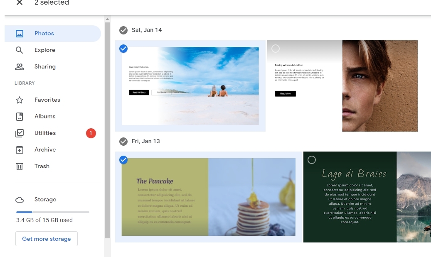Deselect The Pancake photo checkmark
The height and width of the screenshot is (257, 431).
[123, 160]
